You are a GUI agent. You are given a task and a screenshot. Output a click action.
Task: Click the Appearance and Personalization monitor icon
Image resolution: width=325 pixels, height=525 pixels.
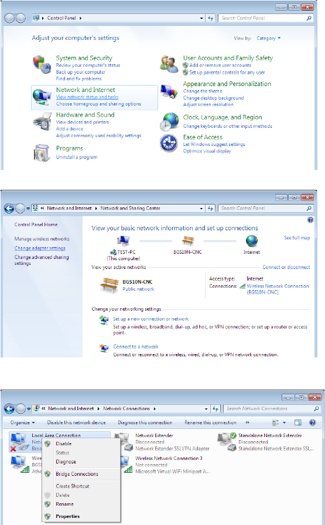(169, 91)
